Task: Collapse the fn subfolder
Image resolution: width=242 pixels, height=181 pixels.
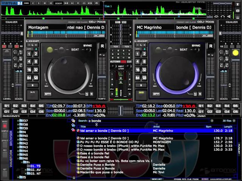Action: 22,162
